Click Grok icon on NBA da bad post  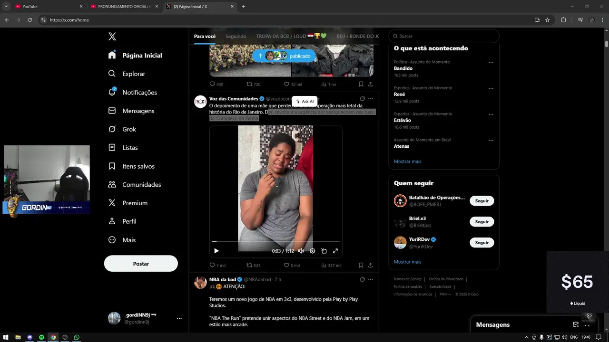pos(362,279)
